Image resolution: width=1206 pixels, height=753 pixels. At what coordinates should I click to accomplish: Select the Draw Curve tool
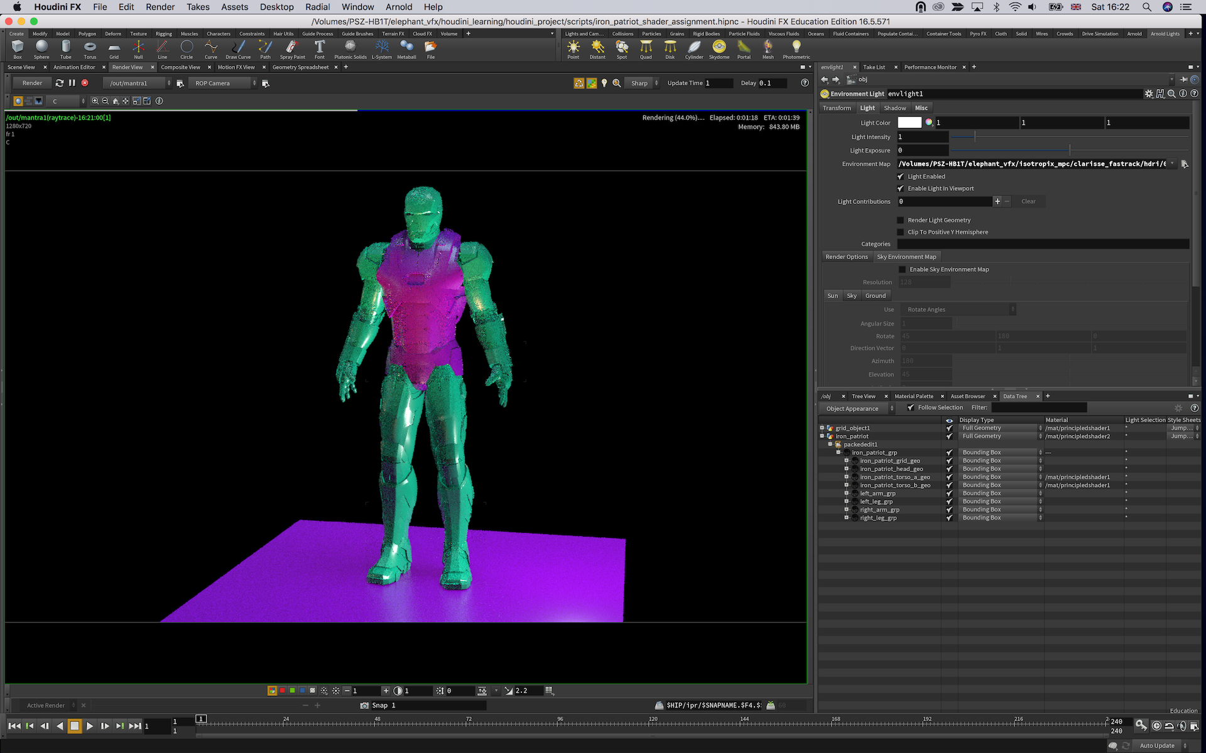[238, 49]
